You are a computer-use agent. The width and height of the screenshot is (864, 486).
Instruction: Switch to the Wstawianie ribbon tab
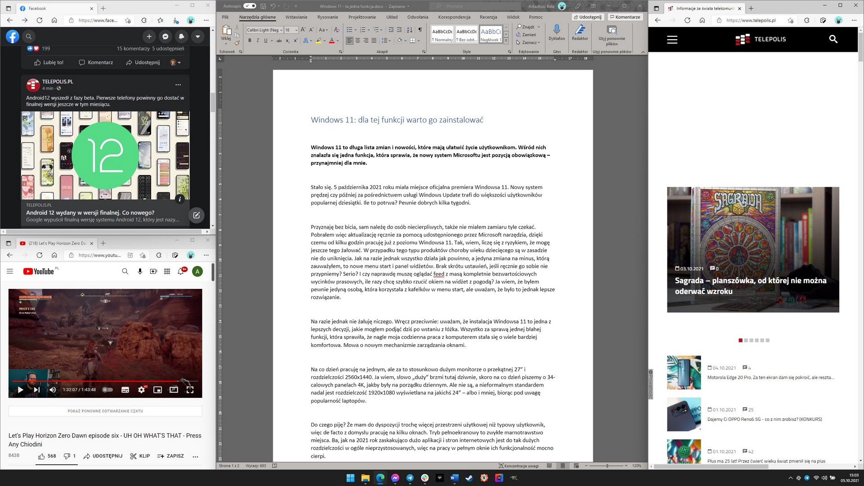pos(296,17)
